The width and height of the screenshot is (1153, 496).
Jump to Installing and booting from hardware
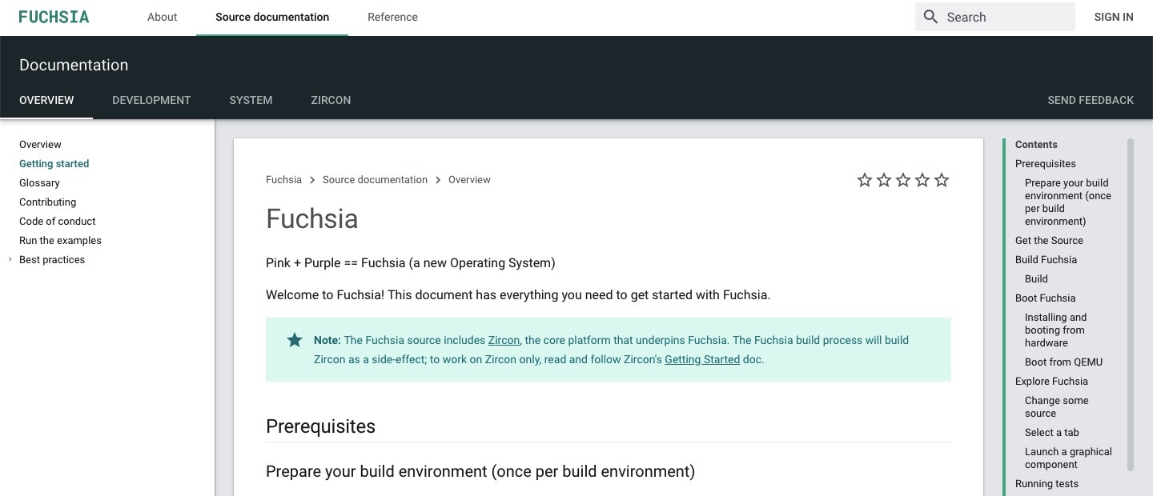(1055, 330)
